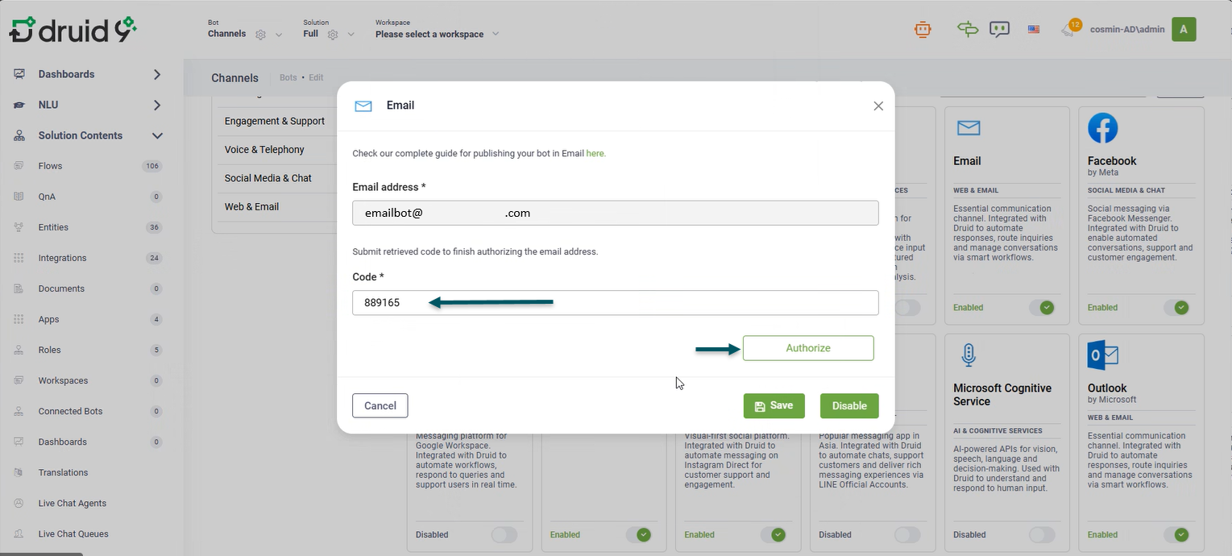Click the Outlook channel logo
The height and width of the screenshot is (556, 1232).
pyautogui.click(x=1102, y=355)
